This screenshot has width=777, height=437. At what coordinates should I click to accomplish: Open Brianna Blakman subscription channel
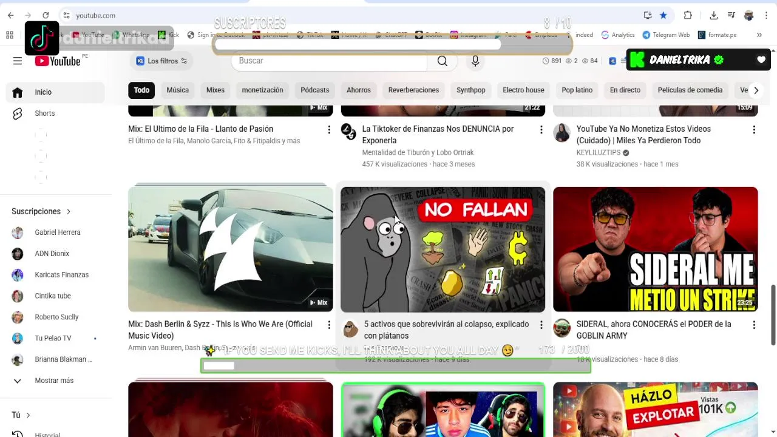(x=56, y=359)
